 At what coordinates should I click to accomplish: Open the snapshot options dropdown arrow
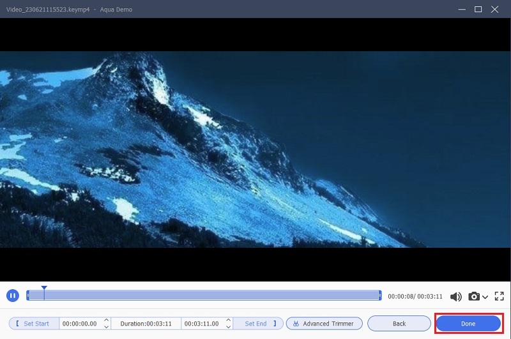485,297
